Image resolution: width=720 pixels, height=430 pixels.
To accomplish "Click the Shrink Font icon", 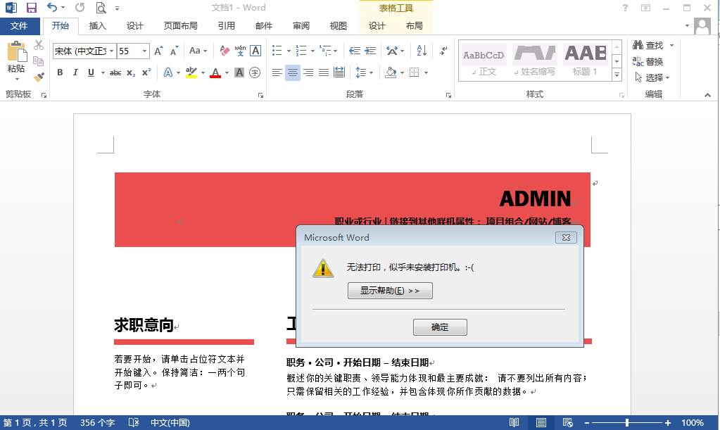I will tap(174, 51).
